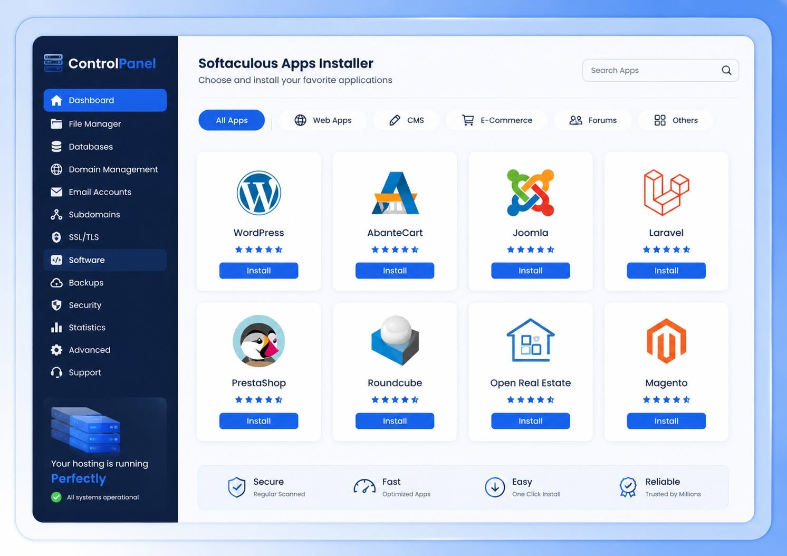
Task: Click the Support headset icon
Action: 56,372
